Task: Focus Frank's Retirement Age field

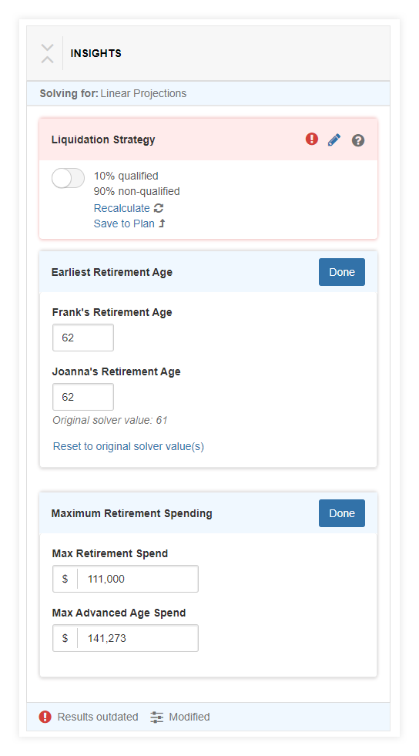Action: pos(83,338)
